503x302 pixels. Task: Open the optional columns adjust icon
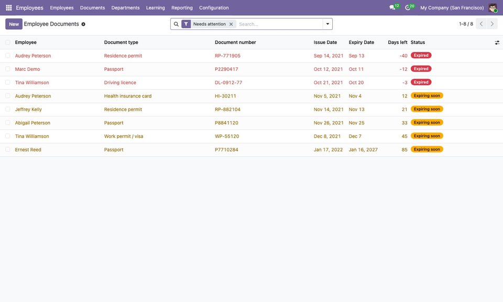tap(497, 42)
